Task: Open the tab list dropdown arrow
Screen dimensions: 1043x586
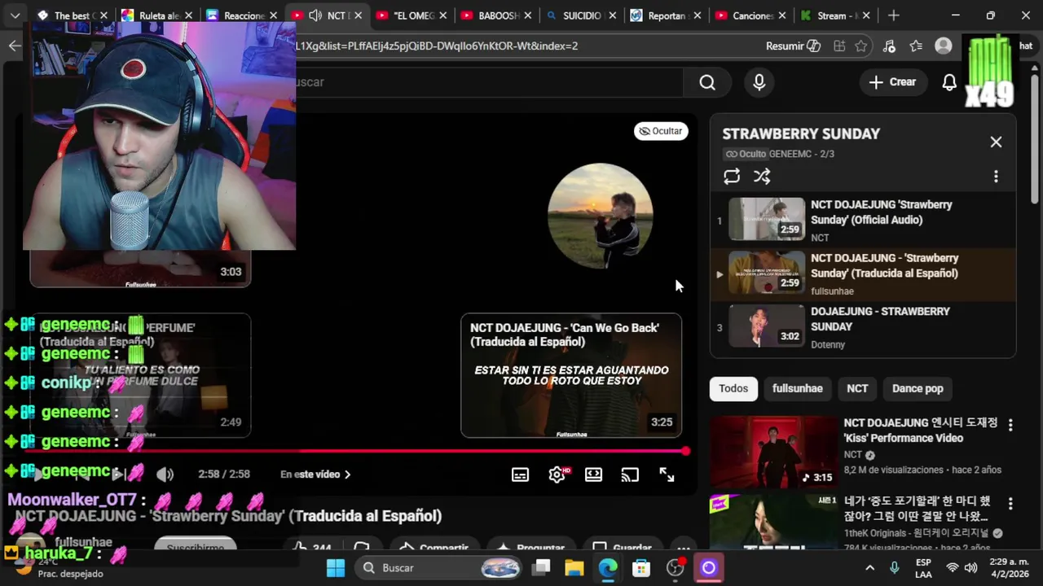Action: (15, 15)
